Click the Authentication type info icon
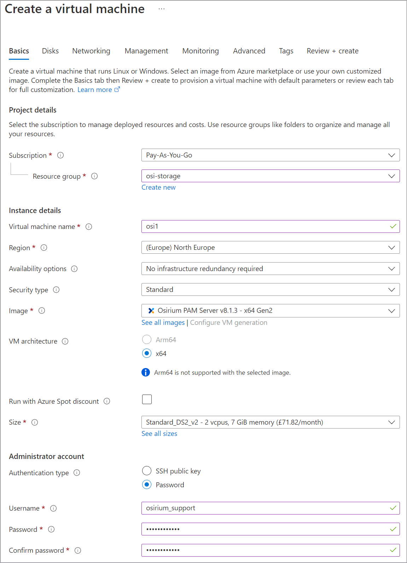This screenshot has height=563, width=407. (77, 473)
